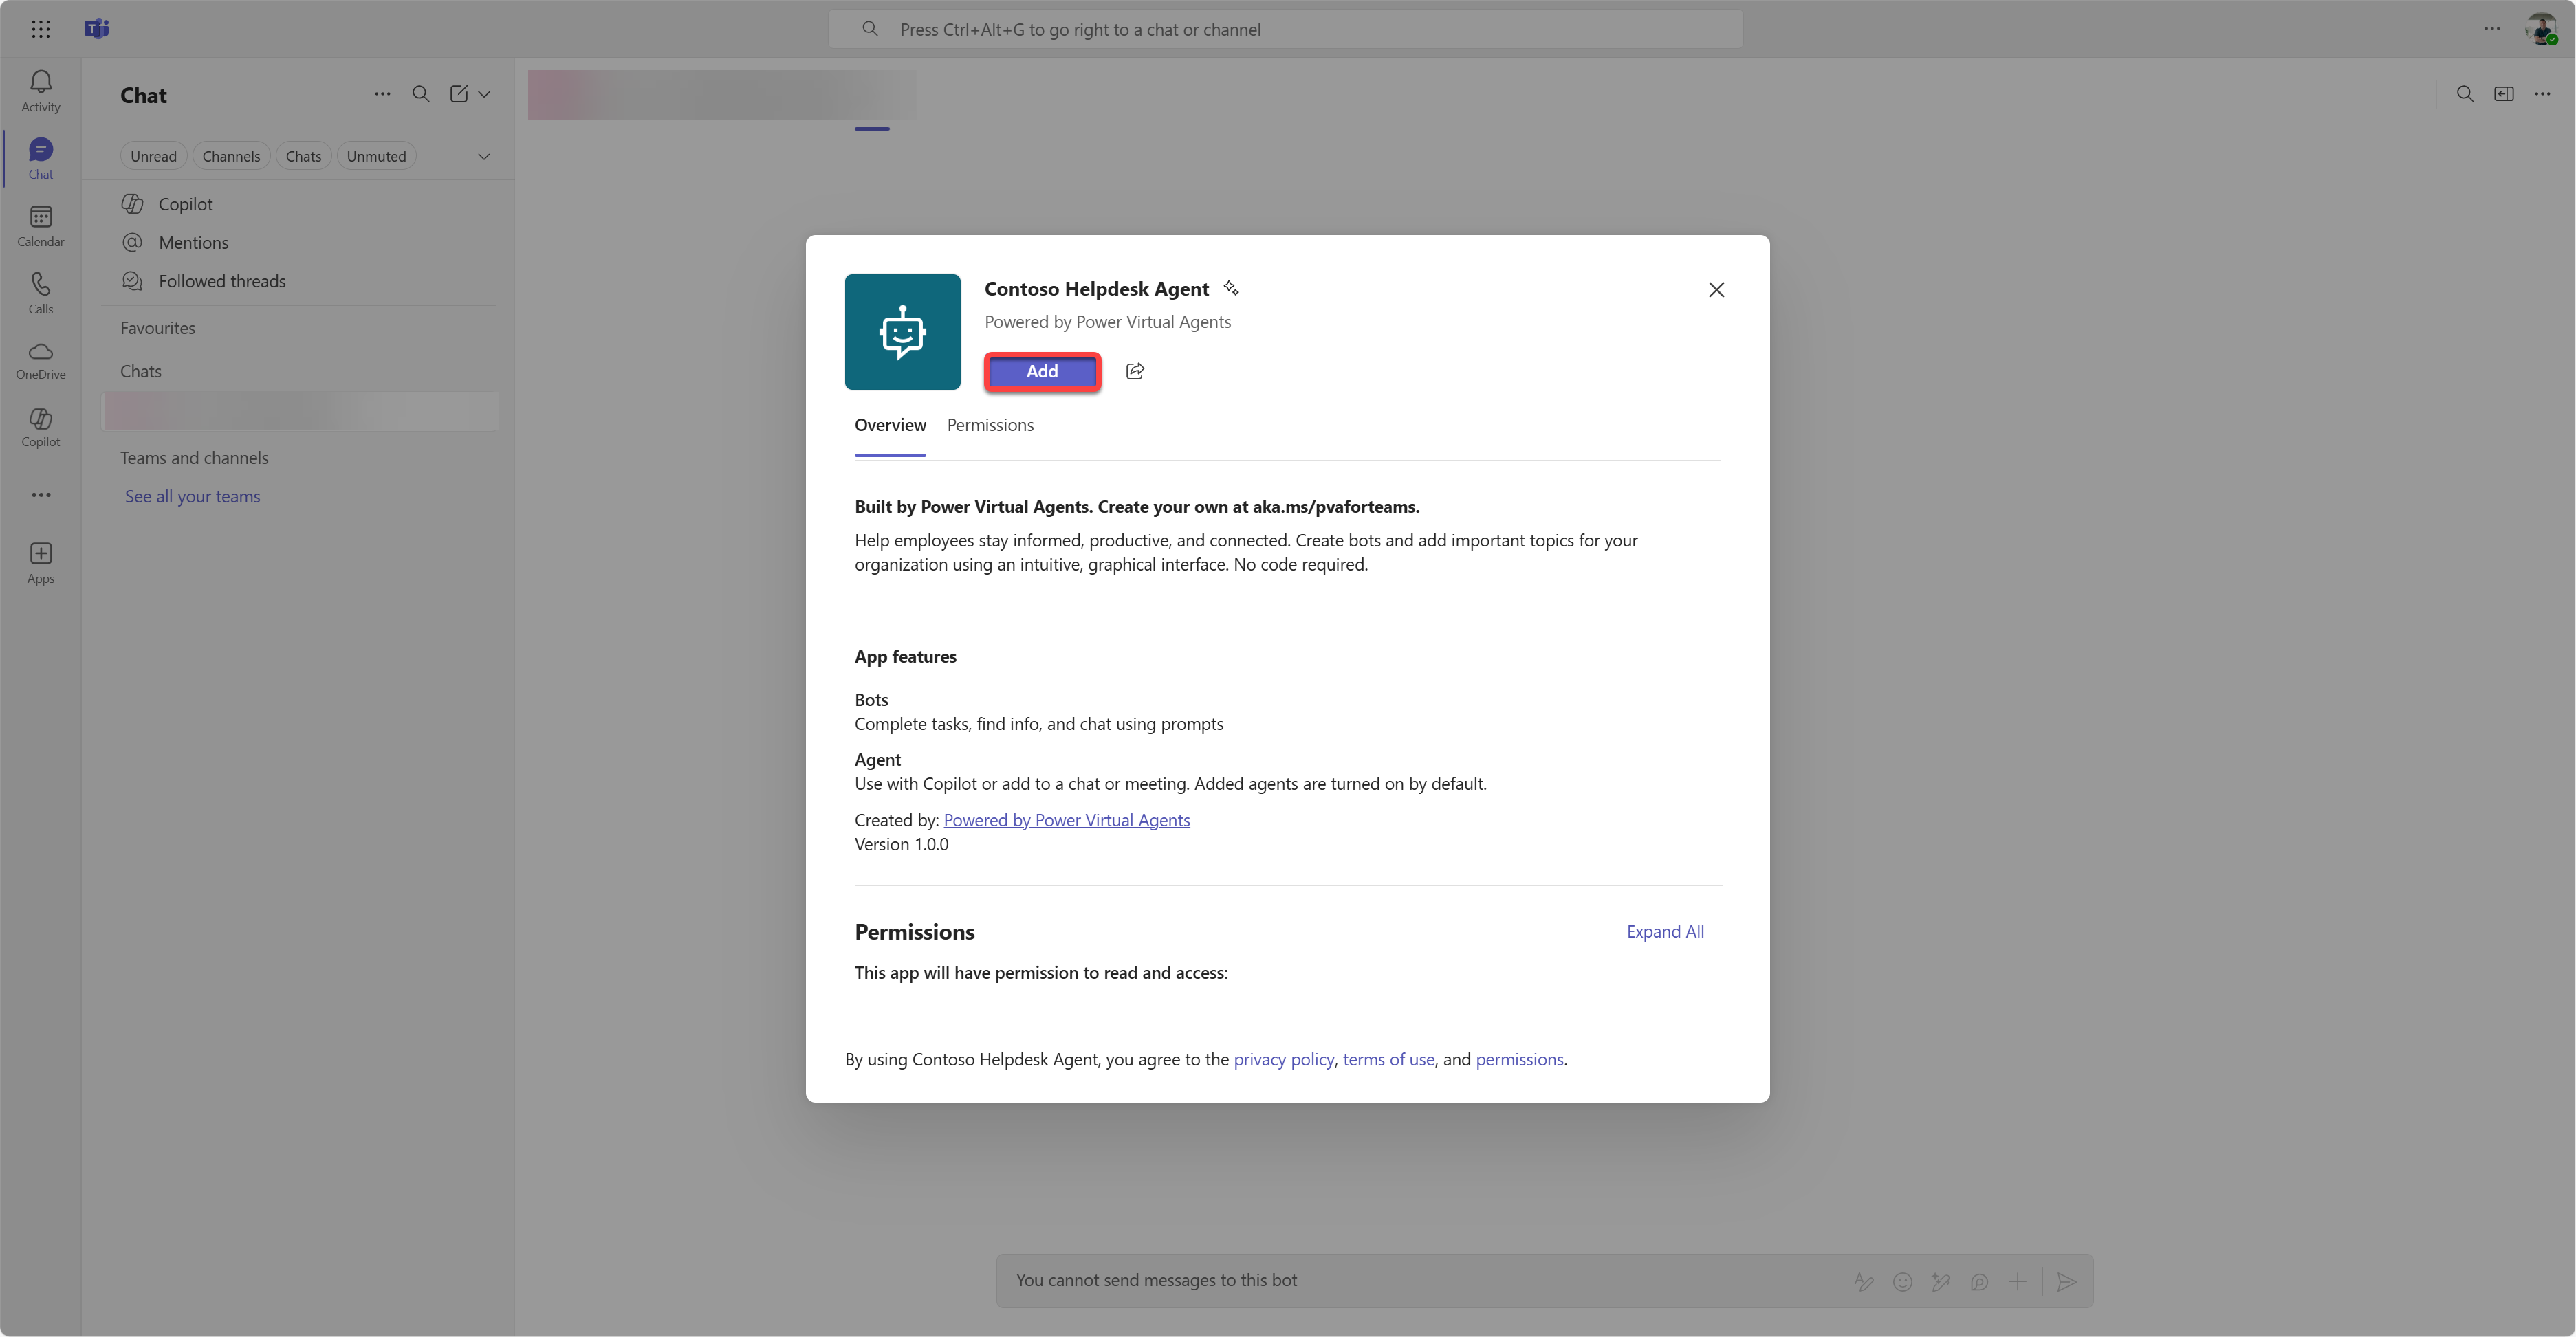Image resolution: width=2576 pixels, height=1337 pixels.
Task: Toggle the Unread filter chip
Action: tap(153, 156)
